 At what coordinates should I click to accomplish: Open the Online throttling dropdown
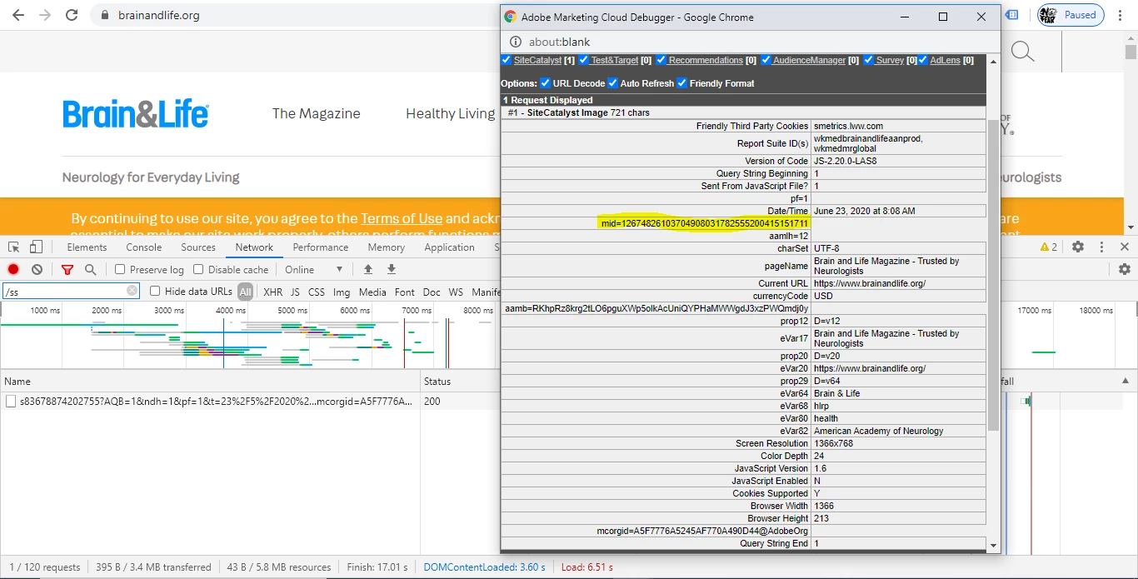(314, 269)
